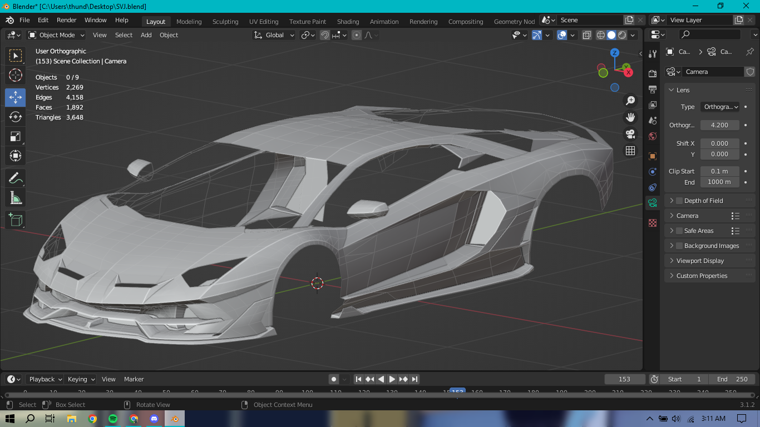Screen dimensions: 760x427
Task: Select the Rotate tool
Action: [16, 117]
